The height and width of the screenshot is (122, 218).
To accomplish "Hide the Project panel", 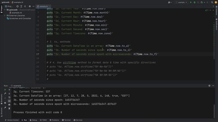I will pos(33,6).
